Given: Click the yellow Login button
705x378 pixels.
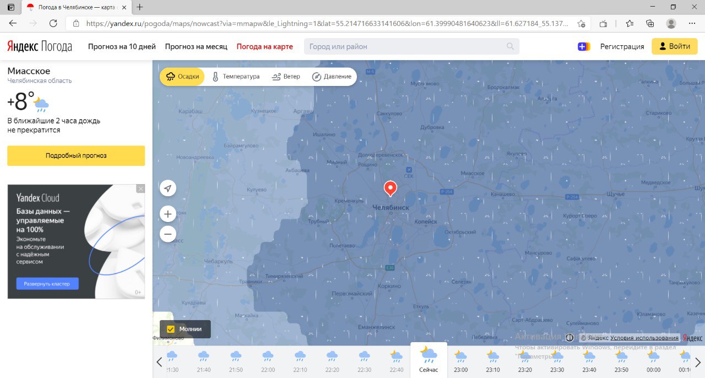Looking at the screenshot, I should 675,46.
